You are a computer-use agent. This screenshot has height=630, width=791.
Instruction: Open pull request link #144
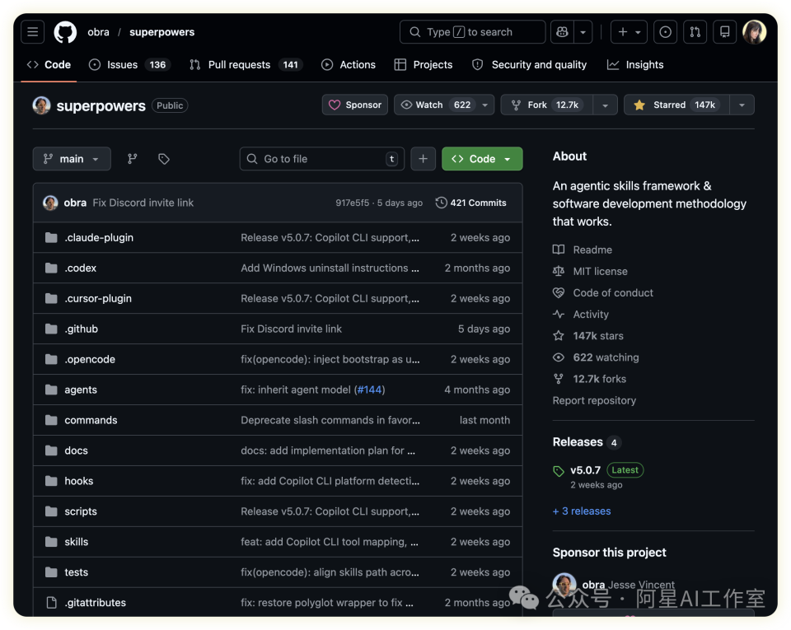tap(369, 390)
